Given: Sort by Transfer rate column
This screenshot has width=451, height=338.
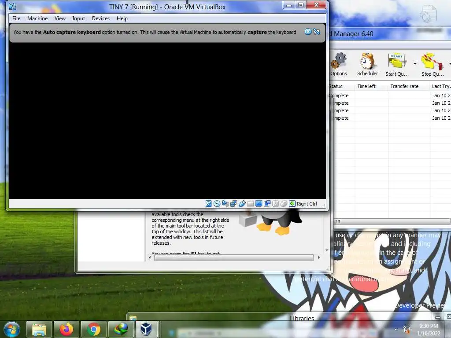Looking at the screenshot, I should click(x=408, y=86).
